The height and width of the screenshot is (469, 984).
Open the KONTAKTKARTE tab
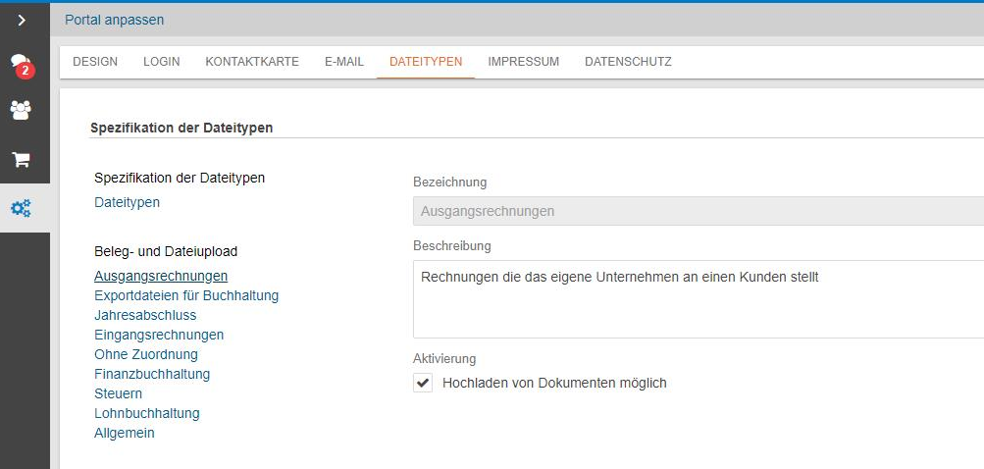tap(252, 62)
